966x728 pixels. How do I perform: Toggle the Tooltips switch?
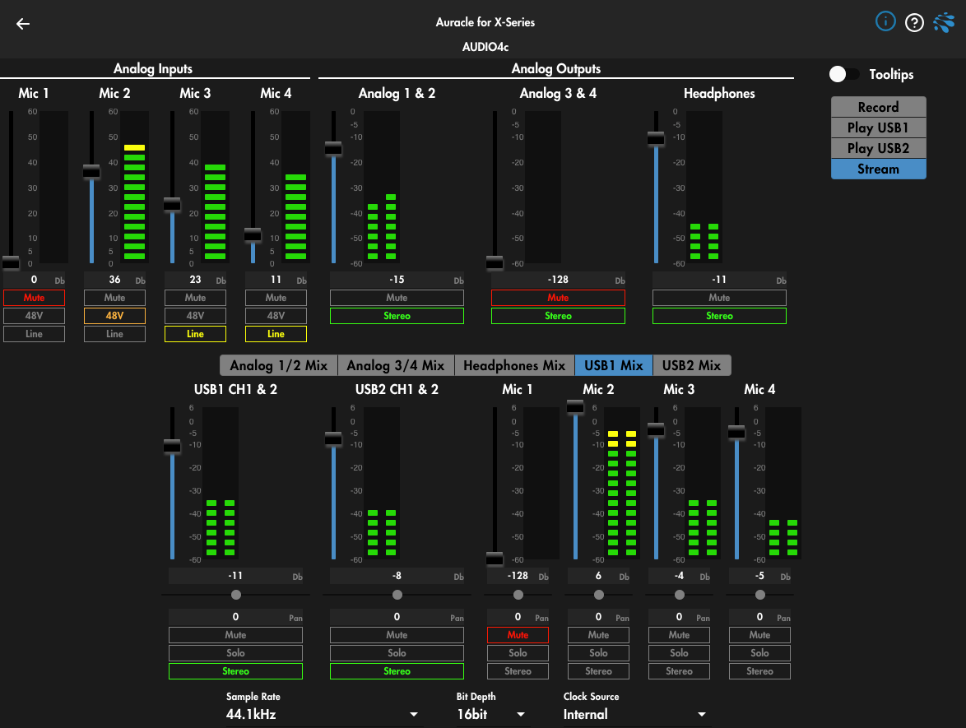(843, 75)
